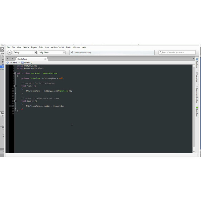Screen dimensions: 201x201
Task: Collapse the Awake method fold
Action: pos(15,86)
